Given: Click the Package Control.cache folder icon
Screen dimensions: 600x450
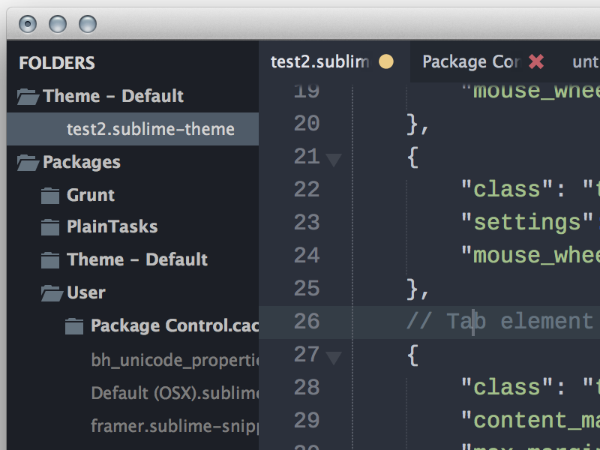Looking at the screenshot, I should tap(73, 326).
